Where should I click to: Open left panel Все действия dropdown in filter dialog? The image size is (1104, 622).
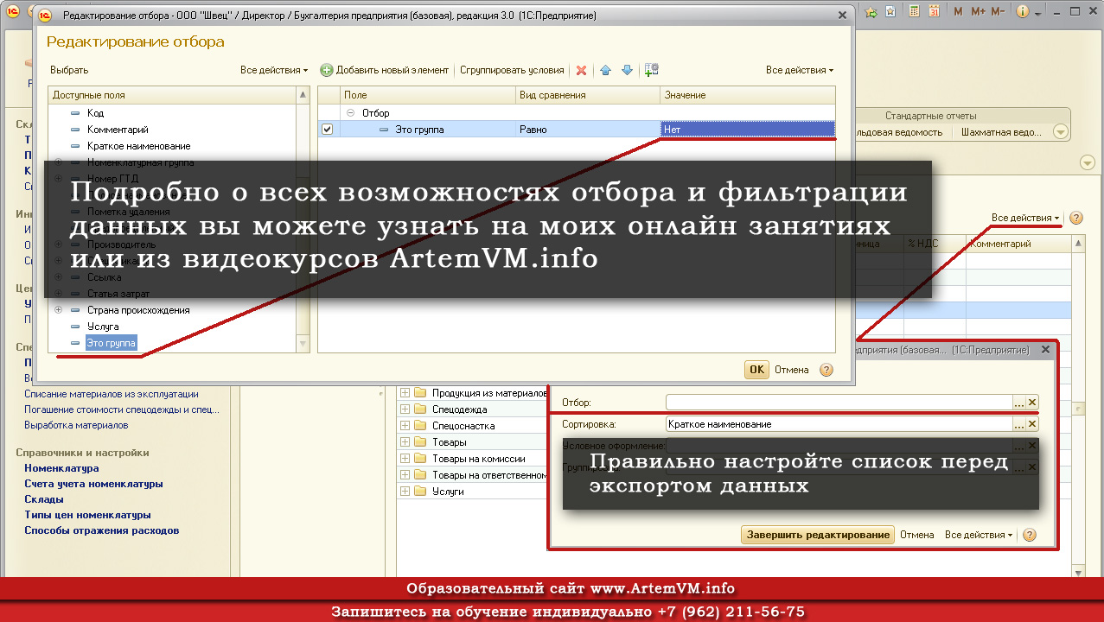(x=274, y=70)
